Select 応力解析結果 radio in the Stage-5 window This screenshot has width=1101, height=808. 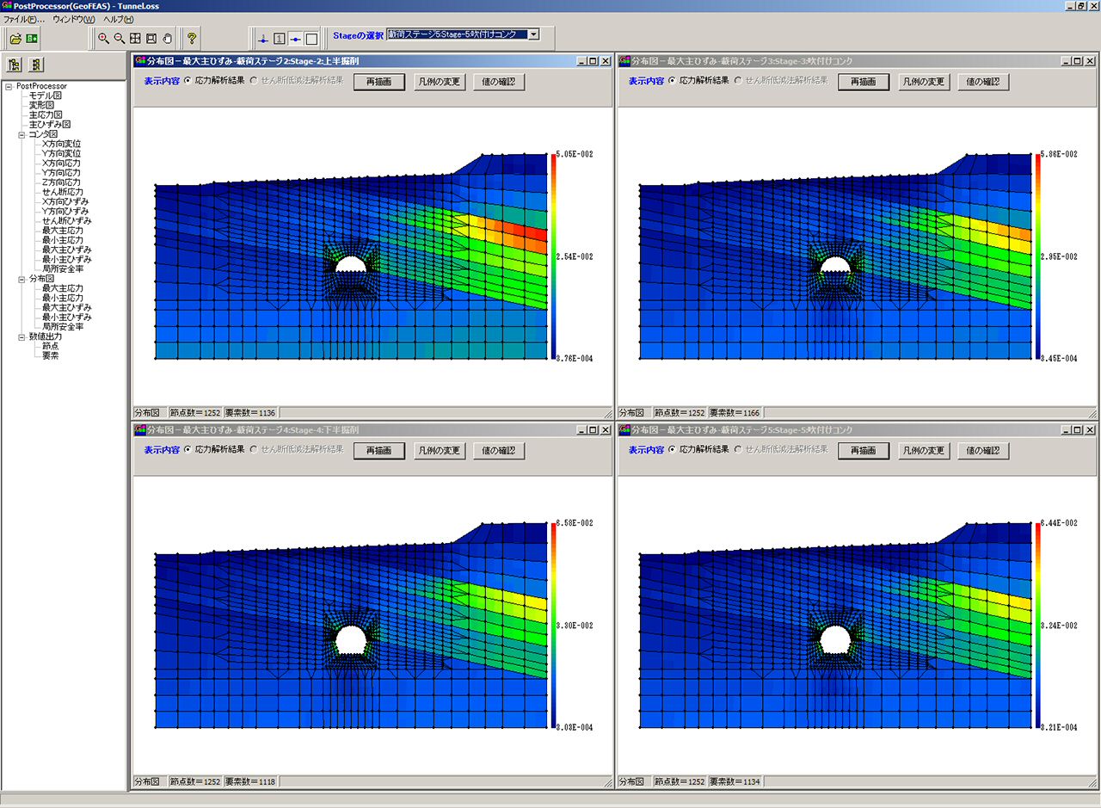673,449
